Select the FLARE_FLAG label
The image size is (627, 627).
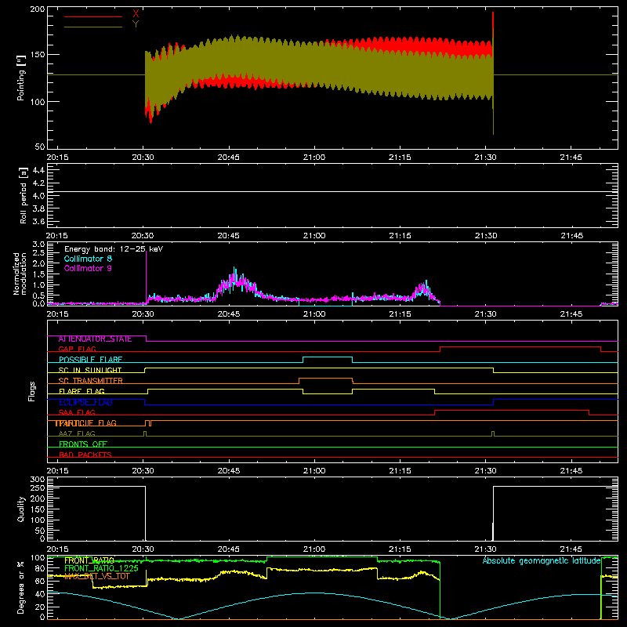[x=82, y=391]
